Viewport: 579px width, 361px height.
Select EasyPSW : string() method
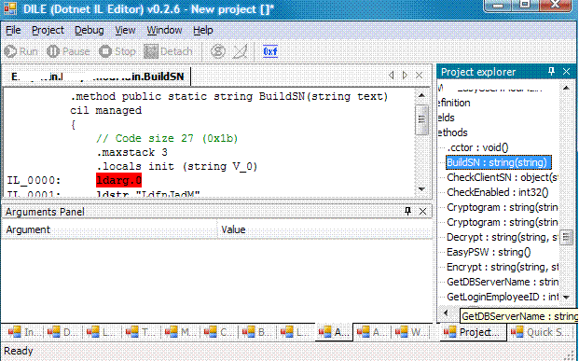[x=489, y=252]
